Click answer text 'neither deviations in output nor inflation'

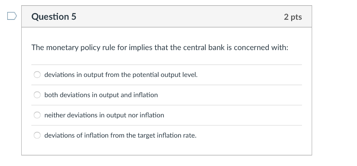[x=104, y=115]
